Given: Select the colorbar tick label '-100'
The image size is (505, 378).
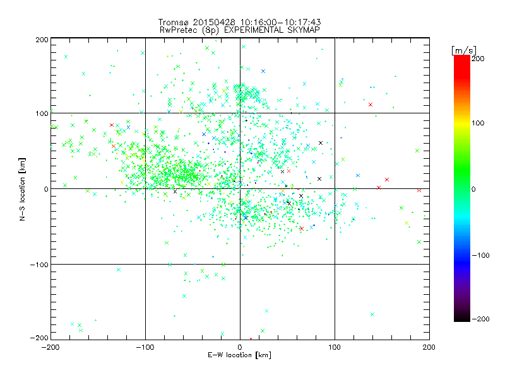Looking at the screenshot, I should click(x=480, y=255).
